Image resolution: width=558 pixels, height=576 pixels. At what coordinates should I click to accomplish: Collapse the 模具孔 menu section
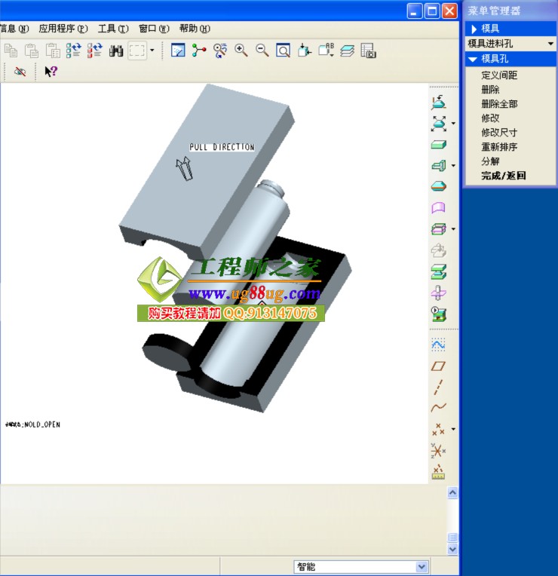tap(473, 59)
